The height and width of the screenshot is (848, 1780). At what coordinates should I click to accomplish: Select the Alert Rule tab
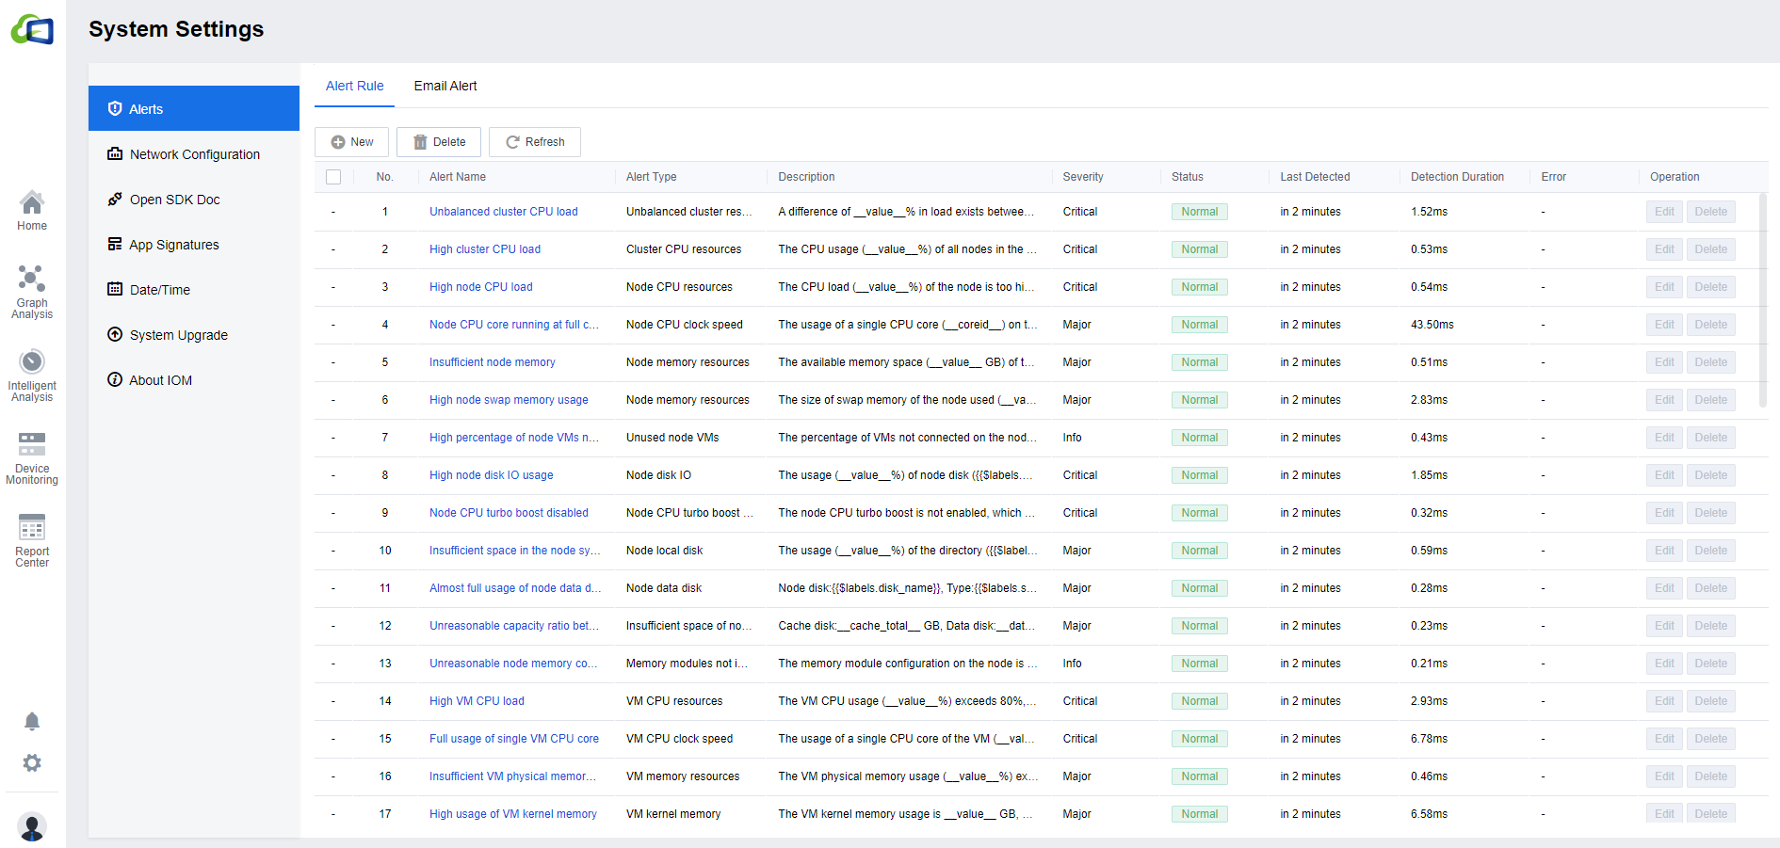(x=354, y=86)
